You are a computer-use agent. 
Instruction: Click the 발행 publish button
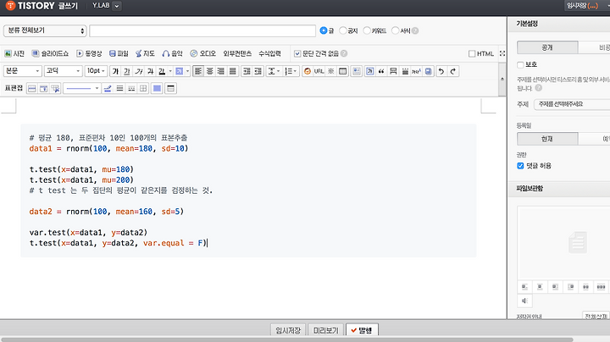pos(362,330)
